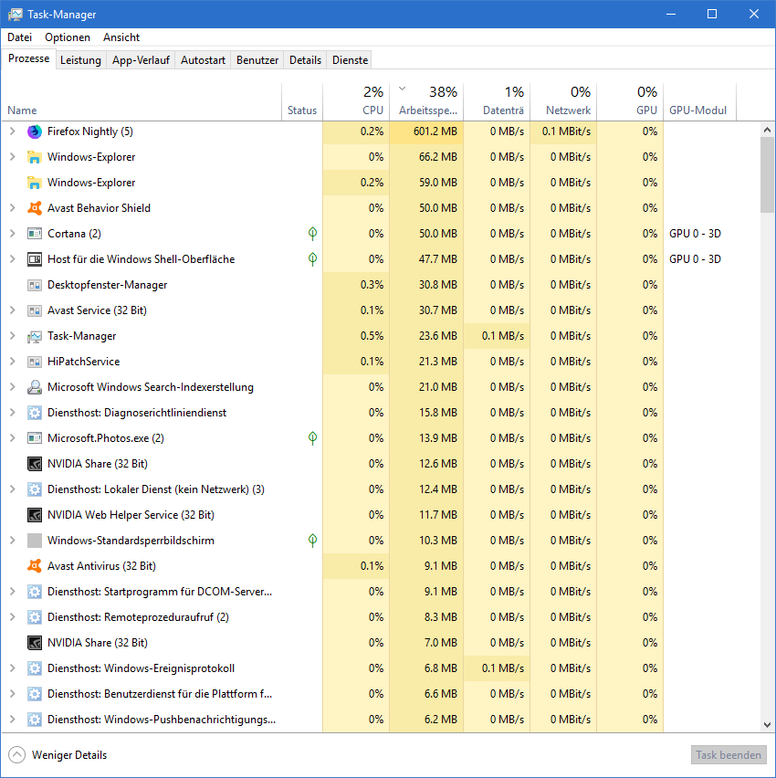Viewport: 776px width, 778px height.
Task: Click the Firefox Nightly process icon
Action: (x=35, y=131)
